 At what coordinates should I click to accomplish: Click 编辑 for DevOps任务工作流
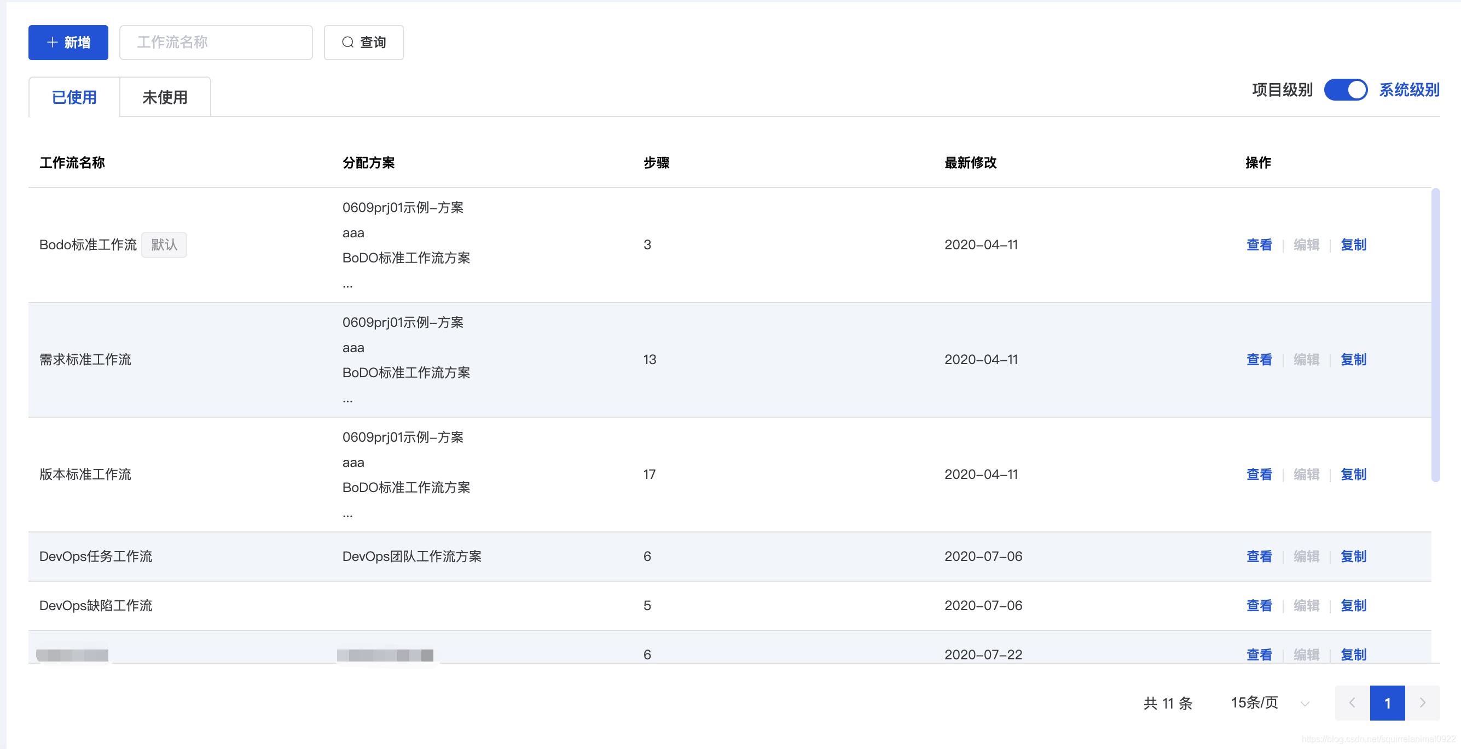1306,557
